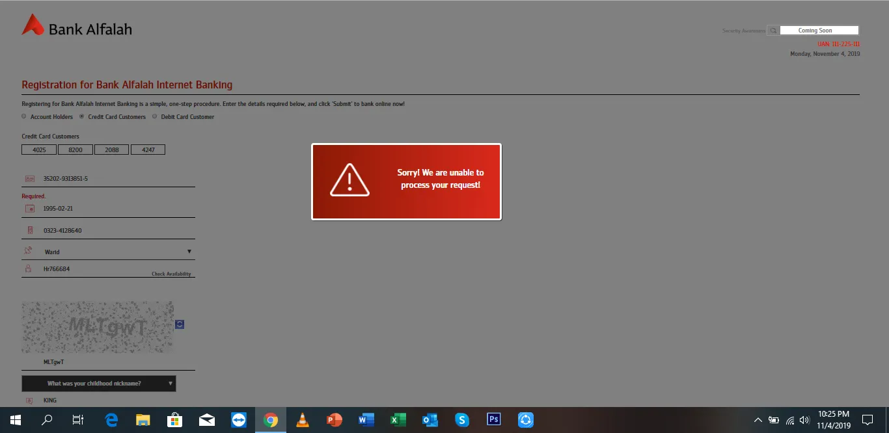Image resolution: width=889 pixels, height=433 pixels.
Task: Open the childhood nickname security question dropdown
Action: [98, 384]
